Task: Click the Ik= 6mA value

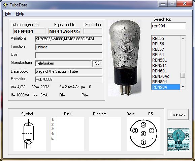Action: pos(40,95)
